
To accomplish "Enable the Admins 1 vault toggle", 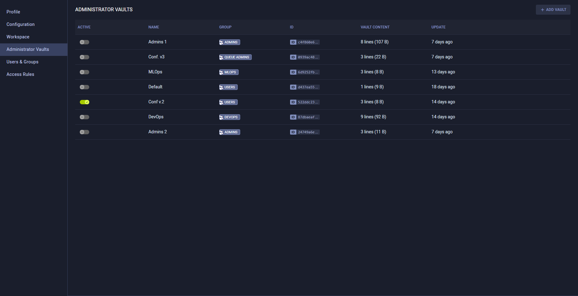I will click(84, 42).
